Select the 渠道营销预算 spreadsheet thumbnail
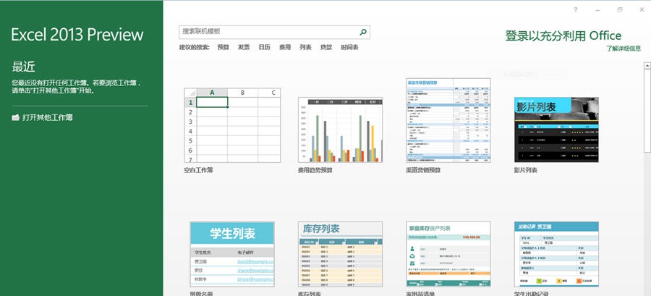Viewport: 651px width, 296px height. click(x=448, y=120)
